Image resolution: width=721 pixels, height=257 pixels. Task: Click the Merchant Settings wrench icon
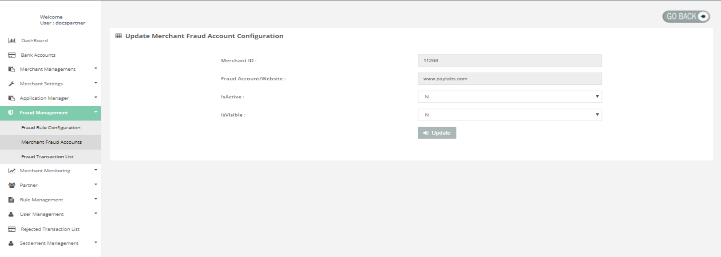pyautogui.click(x=11, y=84)
